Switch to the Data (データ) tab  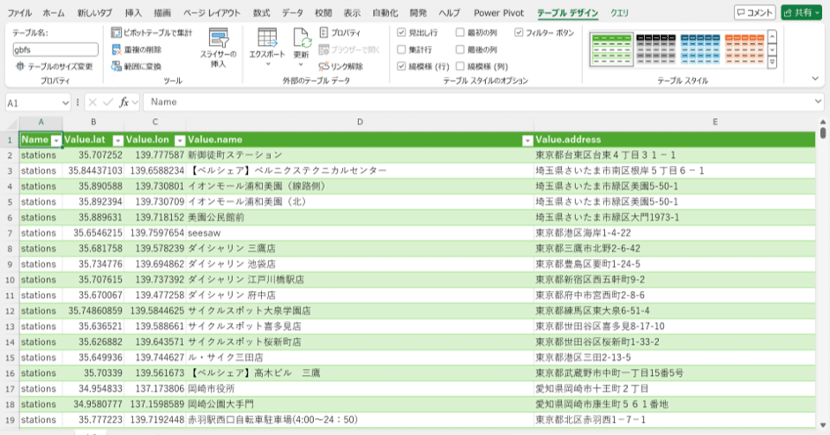[x=292, y=13]
